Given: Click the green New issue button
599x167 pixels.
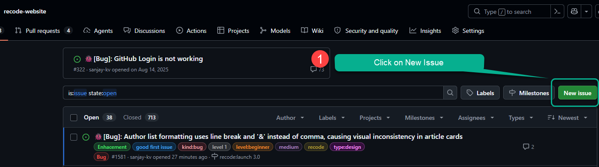Looking at the screenshot, I should 577,93.
